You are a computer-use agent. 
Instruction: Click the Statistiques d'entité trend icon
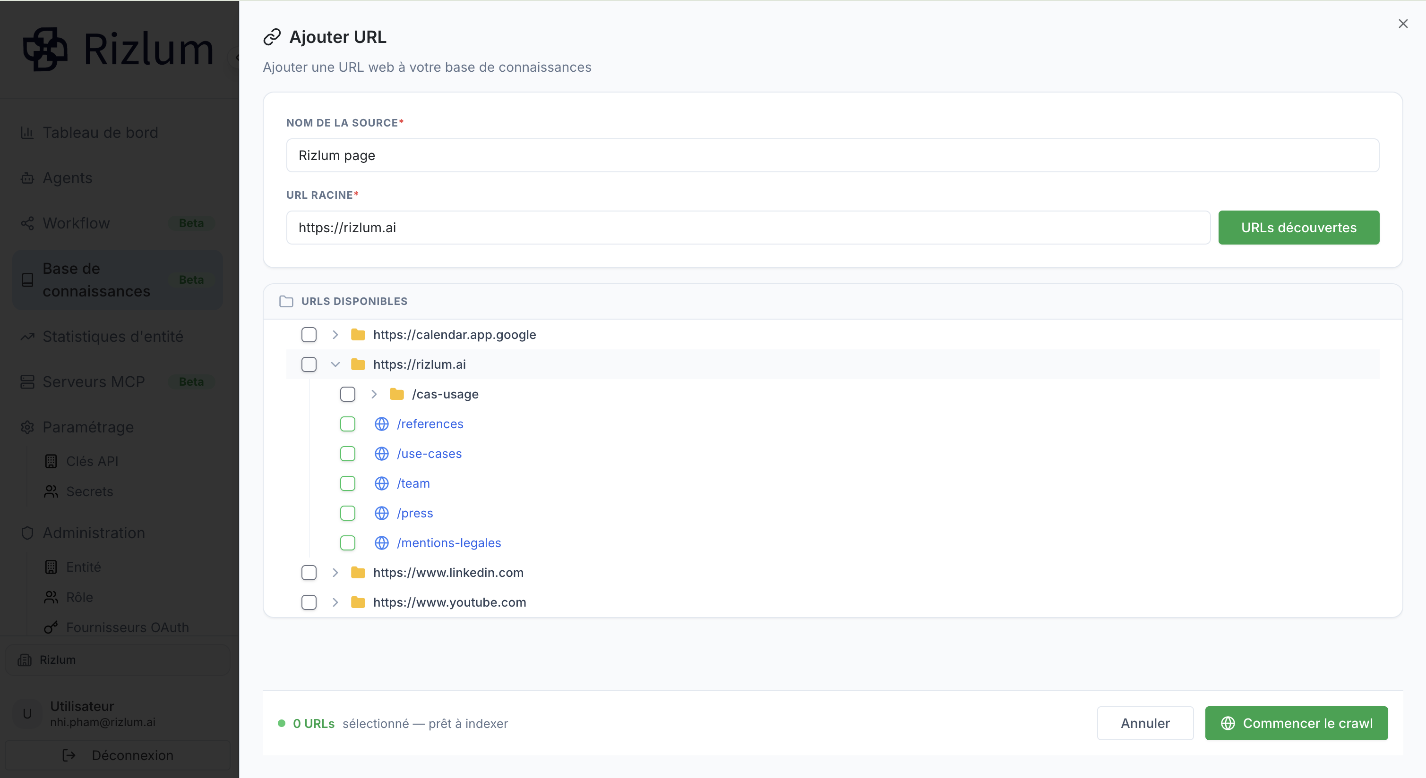tap(27, 337)
